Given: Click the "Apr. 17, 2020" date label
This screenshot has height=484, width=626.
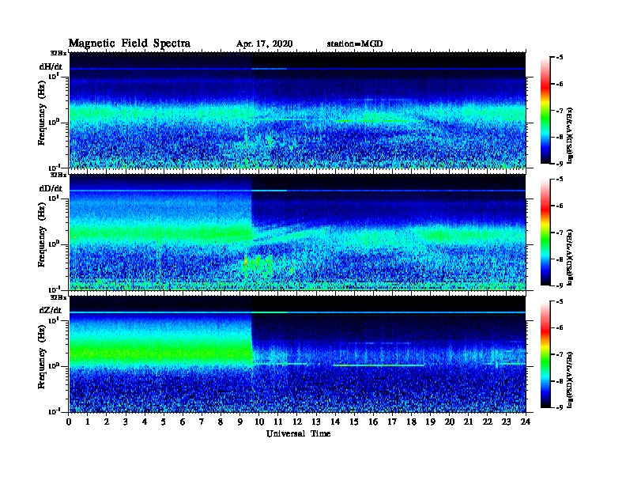Looking at the screenshot, I should (x=264, y=44).
